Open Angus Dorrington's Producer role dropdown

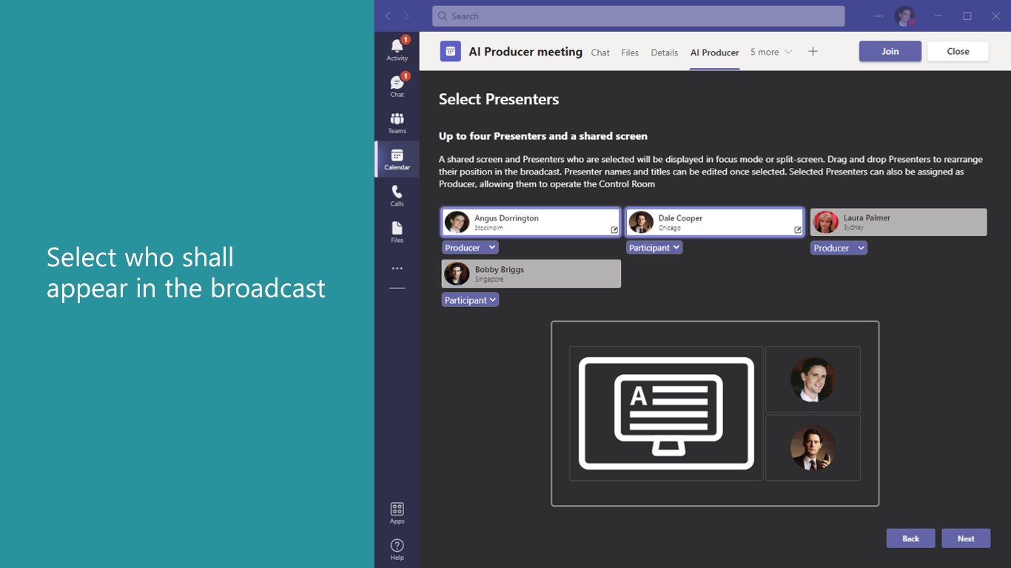click(x=469, y=248)
